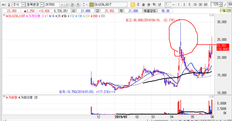
Task: Open small dropdown arrow beside the stepper
Action: [x=87, y=5]
